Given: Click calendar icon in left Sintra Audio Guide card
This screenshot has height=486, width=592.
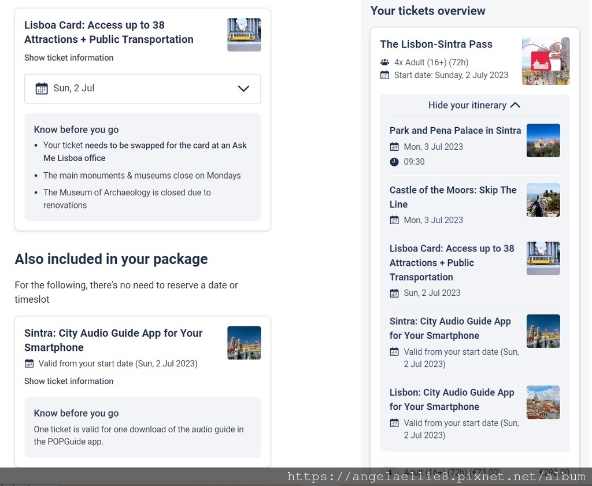Looking at the screenshot, I should click(29, 363).
